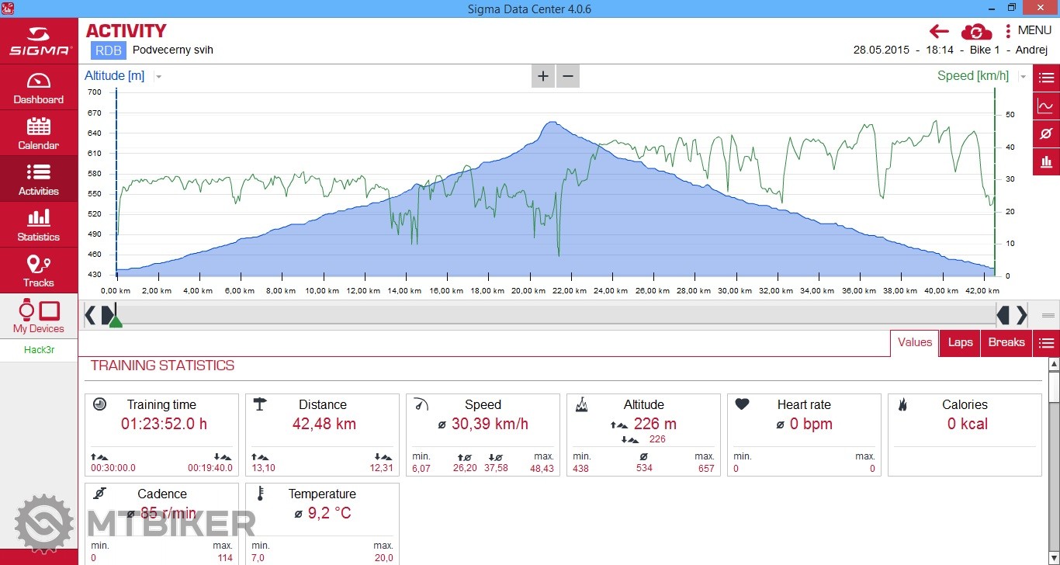This screenshot has height=565, width=1060.
Task: Click the red back arrow icon
Action: [939, 31]
